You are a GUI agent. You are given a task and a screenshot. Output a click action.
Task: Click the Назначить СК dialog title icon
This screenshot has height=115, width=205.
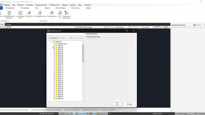click(48, 31)
